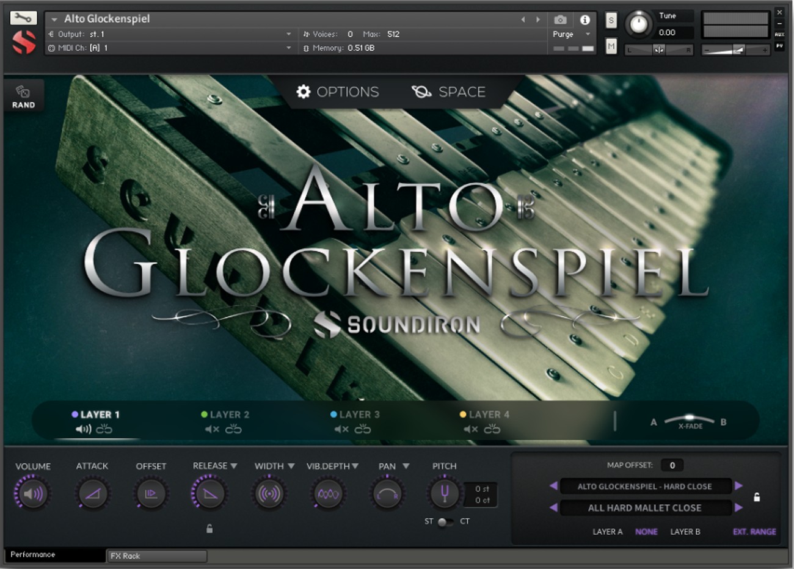Click the EXT. RANGE button

click(754, 532)
